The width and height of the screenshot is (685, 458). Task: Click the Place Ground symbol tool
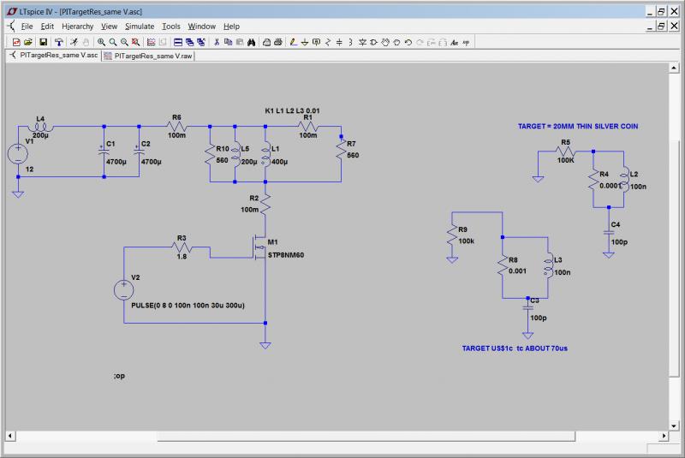click(306, 41)
